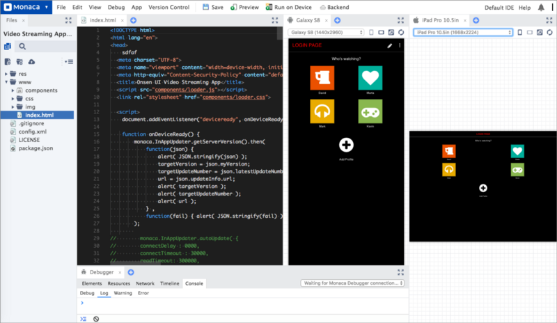
Task: Click the pencil edit icon in Galaxy preview
Action: point(390,45)
